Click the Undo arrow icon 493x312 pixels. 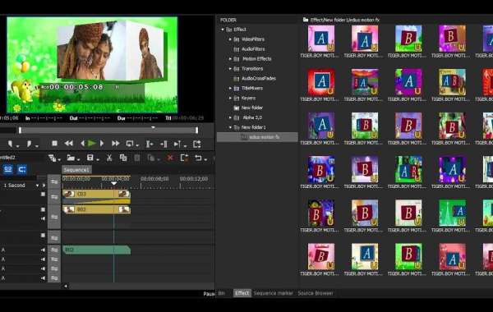click(198, 158)
